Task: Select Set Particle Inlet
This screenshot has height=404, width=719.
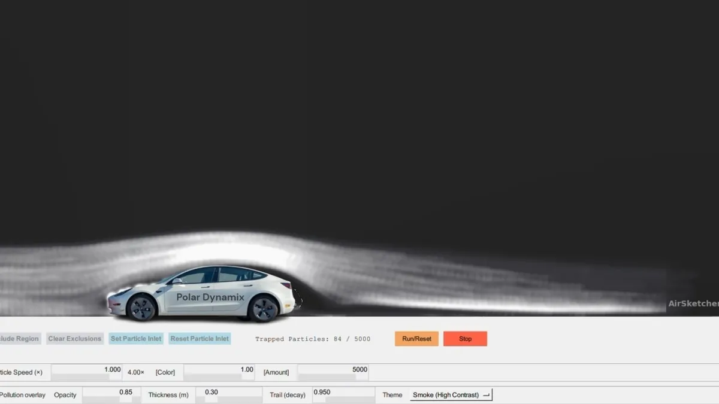Action: click(x=136, y=339)
